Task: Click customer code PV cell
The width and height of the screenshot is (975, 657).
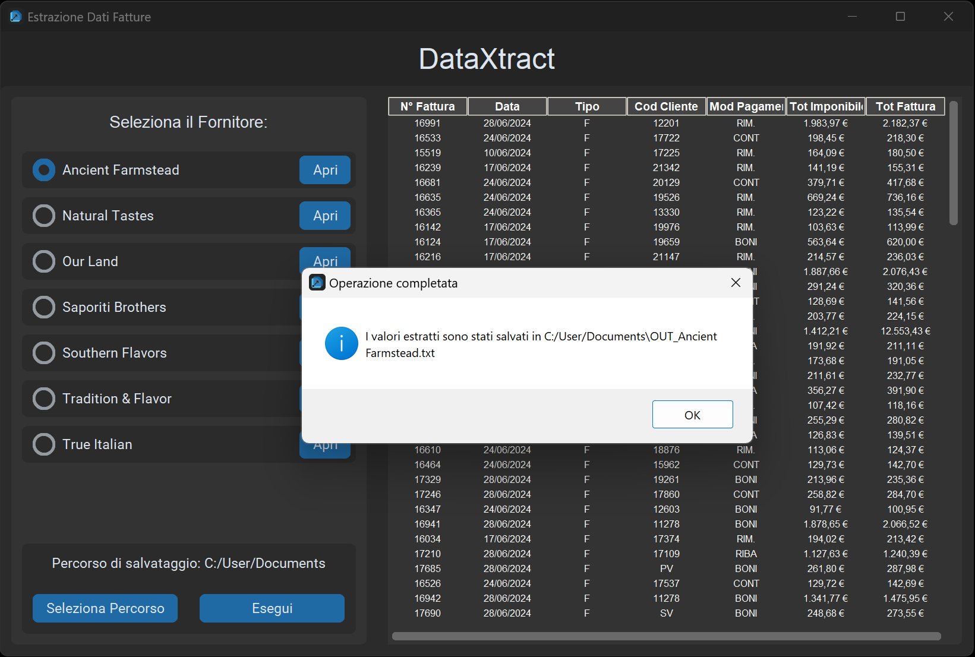Action: (x=667, y=568)
